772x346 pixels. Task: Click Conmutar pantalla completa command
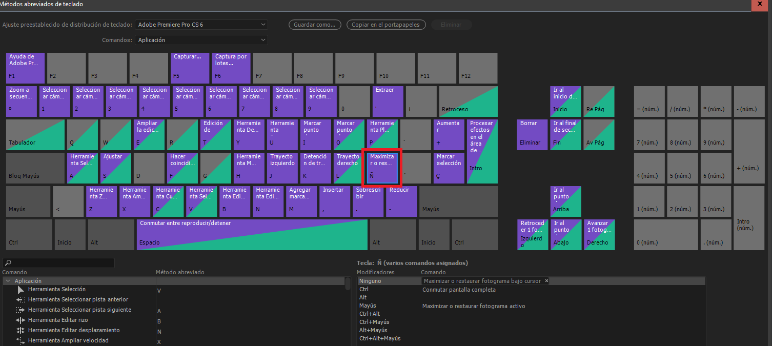(x=459, y=290)
